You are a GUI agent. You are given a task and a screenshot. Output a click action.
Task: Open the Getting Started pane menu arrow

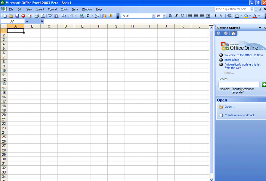click(260, 28)
